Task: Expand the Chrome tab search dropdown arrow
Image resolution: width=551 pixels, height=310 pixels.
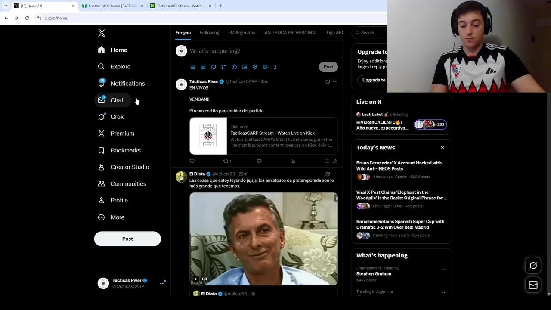Action: click(6, 6)
